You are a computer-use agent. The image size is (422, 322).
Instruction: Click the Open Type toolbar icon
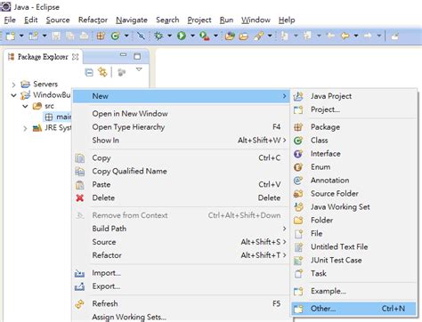(x=230, y=36)
